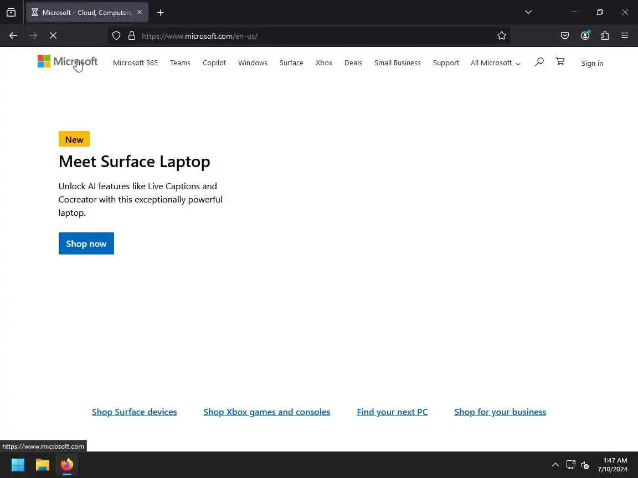This screenshot has width=638, height=478.
Task: Open Shop Surface devices link
Action: [x=134, y=412]
